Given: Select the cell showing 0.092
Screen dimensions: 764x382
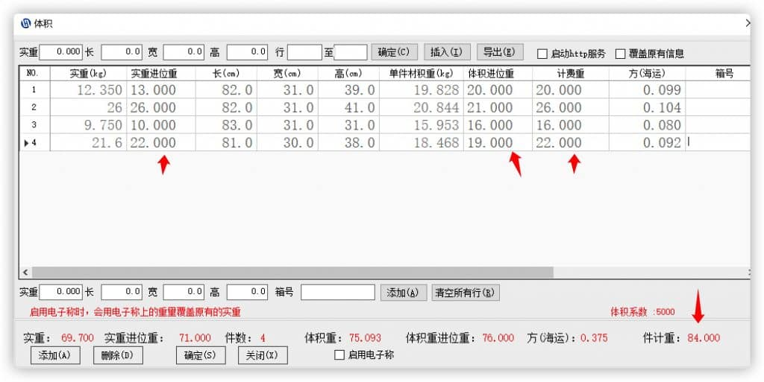Looking at the screenshot, I should tap(647, 142).
